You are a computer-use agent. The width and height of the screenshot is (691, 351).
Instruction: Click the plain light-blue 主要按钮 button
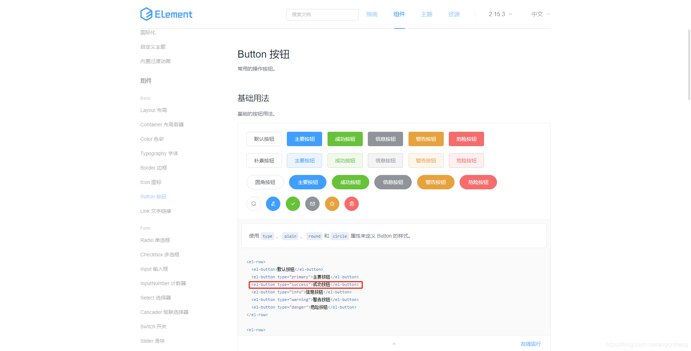304,161
